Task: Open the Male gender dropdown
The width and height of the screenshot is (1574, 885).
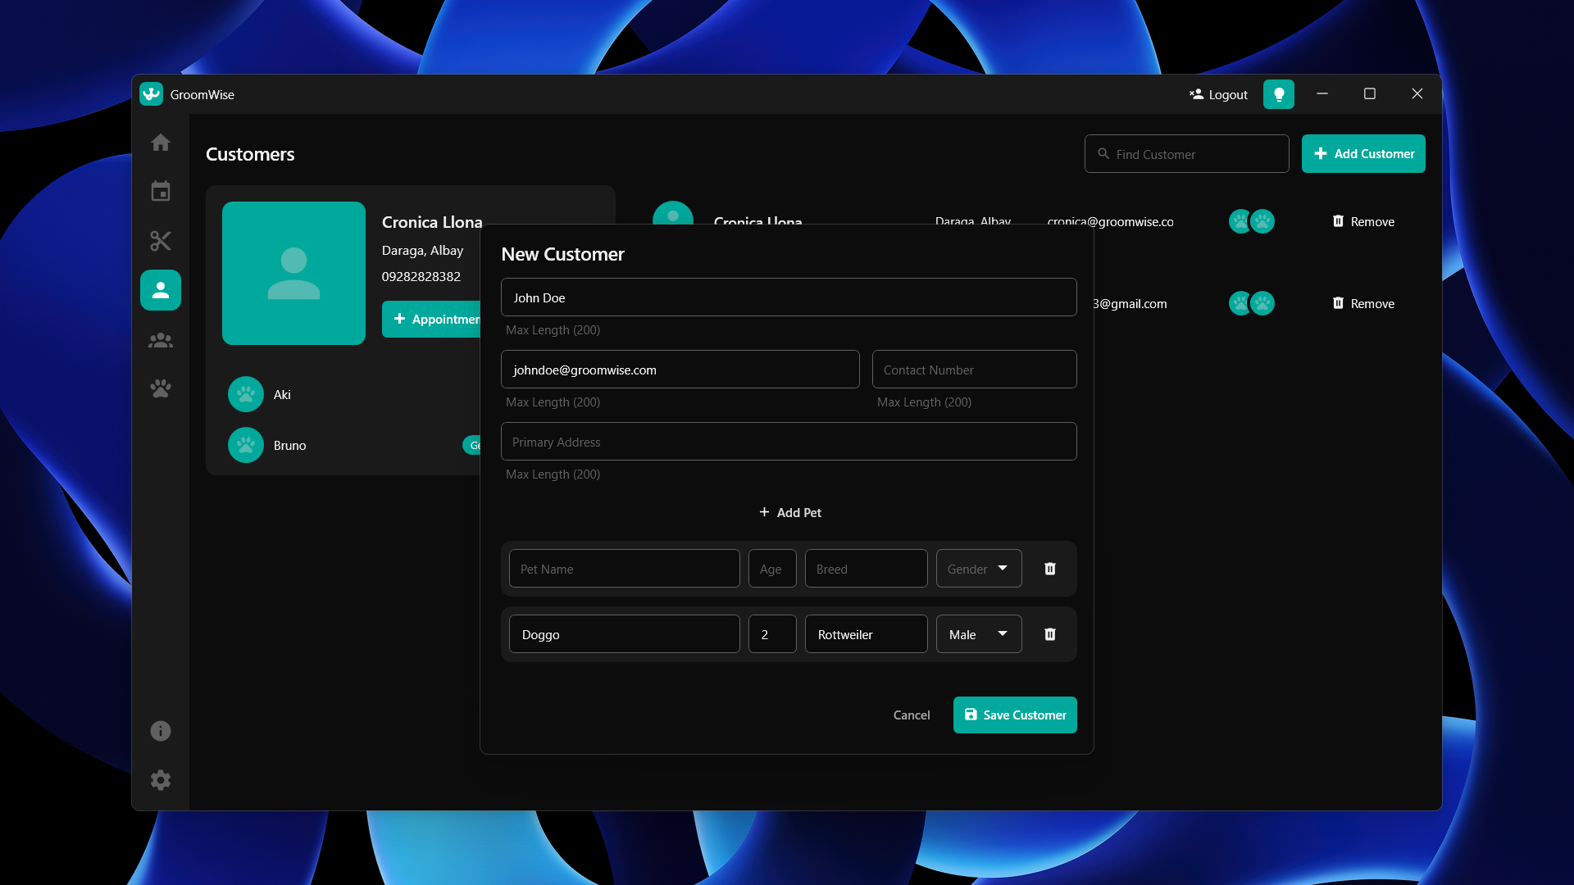Action: pyautogui.click(x=979, y=634)
